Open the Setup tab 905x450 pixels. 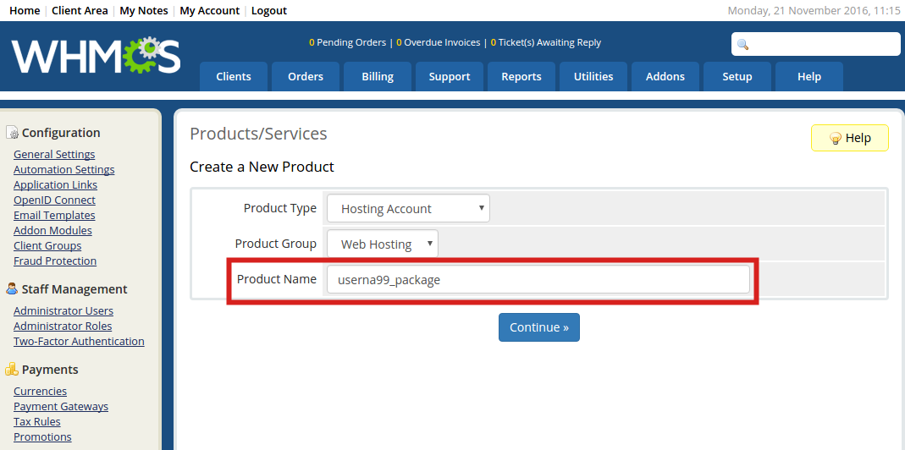737,77
